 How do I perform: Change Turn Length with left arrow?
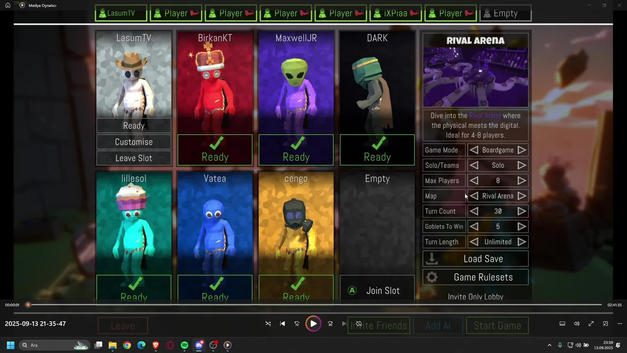coord(474,242)
